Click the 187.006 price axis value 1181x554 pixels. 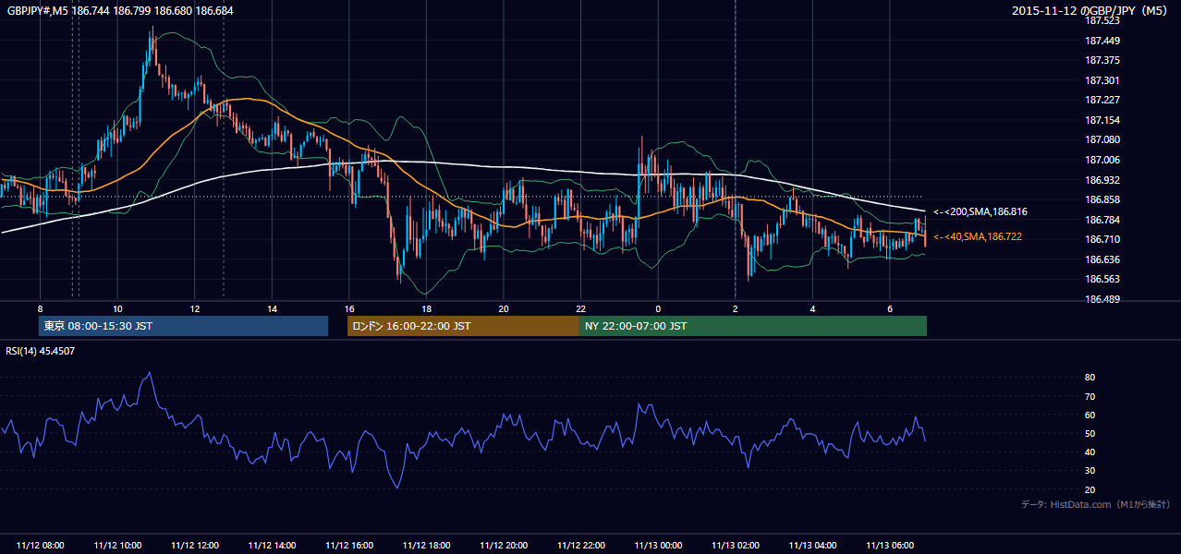coord(1102,160)
